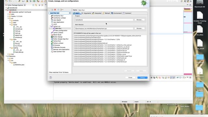Switch to the Main tab

point(76,13)
